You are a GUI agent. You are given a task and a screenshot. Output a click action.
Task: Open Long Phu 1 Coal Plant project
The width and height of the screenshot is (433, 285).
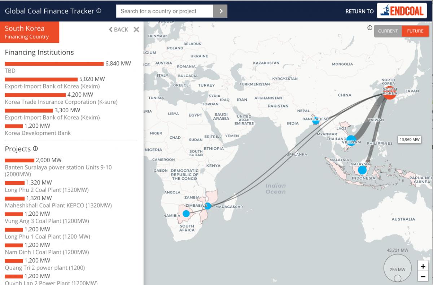(47, 237)
